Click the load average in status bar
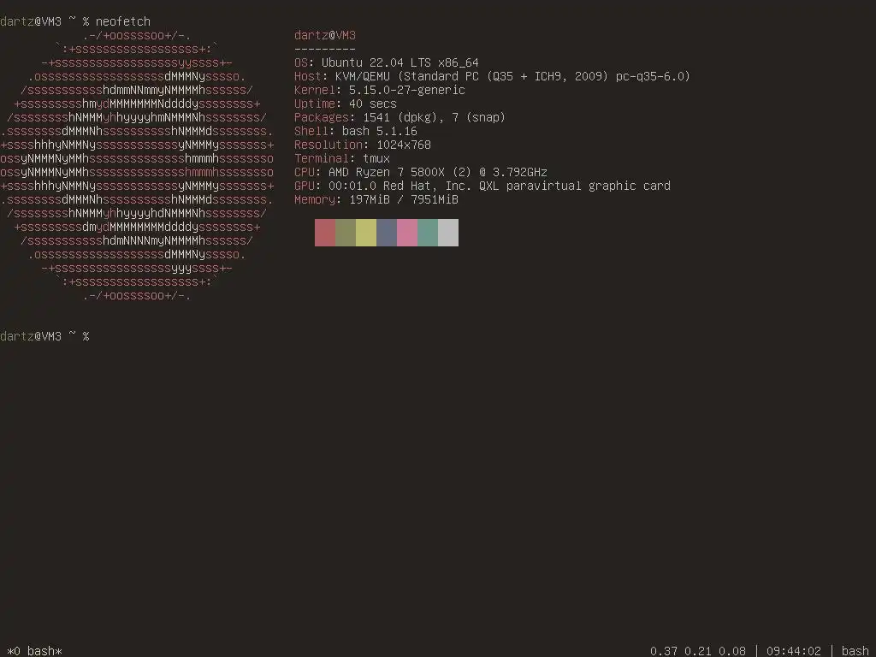Image resolution: width=876 pixels, height=657 pixels. coord(698,651)
